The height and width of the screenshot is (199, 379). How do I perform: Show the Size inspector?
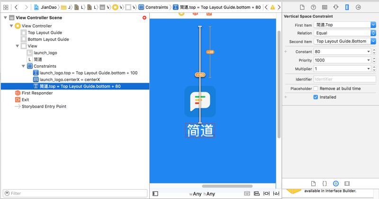347,7
